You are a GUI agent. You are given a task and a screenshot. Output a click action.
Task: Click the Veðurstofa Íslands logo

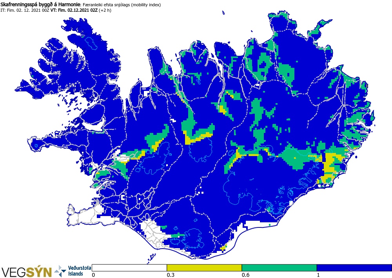pyautogui.click(x=73, y=271)
